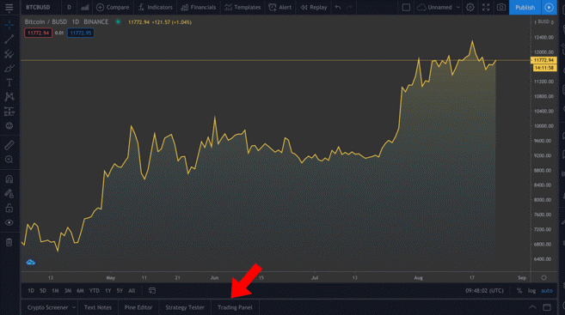Set range to 5Y
This screenshot has width=565, height=315.
click(x=120, y=291)
